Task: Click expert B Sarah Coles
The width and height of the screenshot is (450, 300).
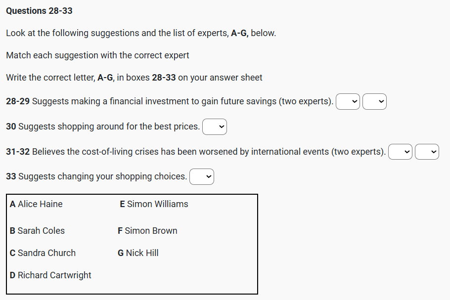Action: coord(37,231)
